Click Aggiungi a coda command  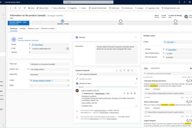pyautogui.click(x=152, y=8)
